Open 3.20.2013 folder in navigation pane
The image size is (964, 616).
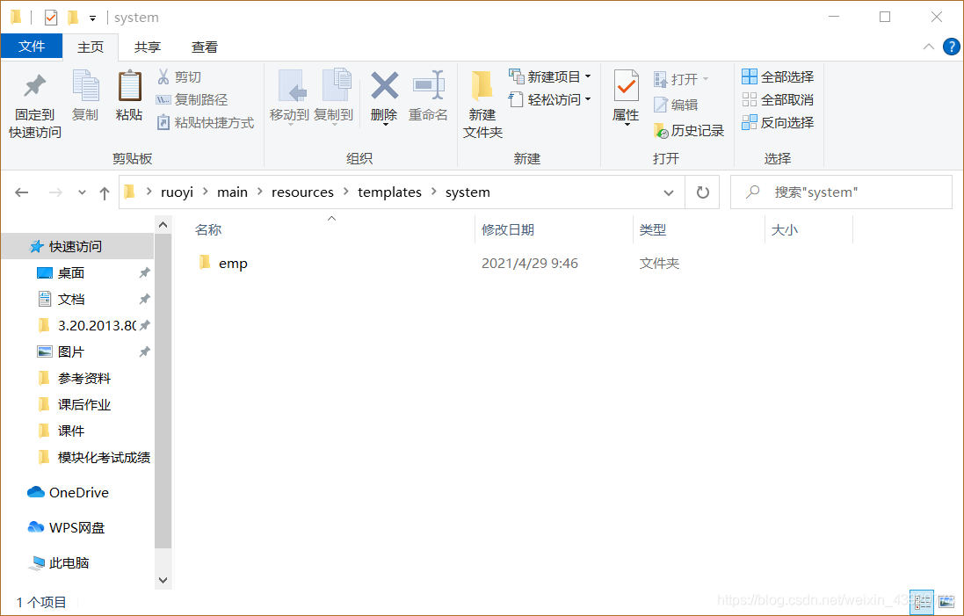coord(97,326)
